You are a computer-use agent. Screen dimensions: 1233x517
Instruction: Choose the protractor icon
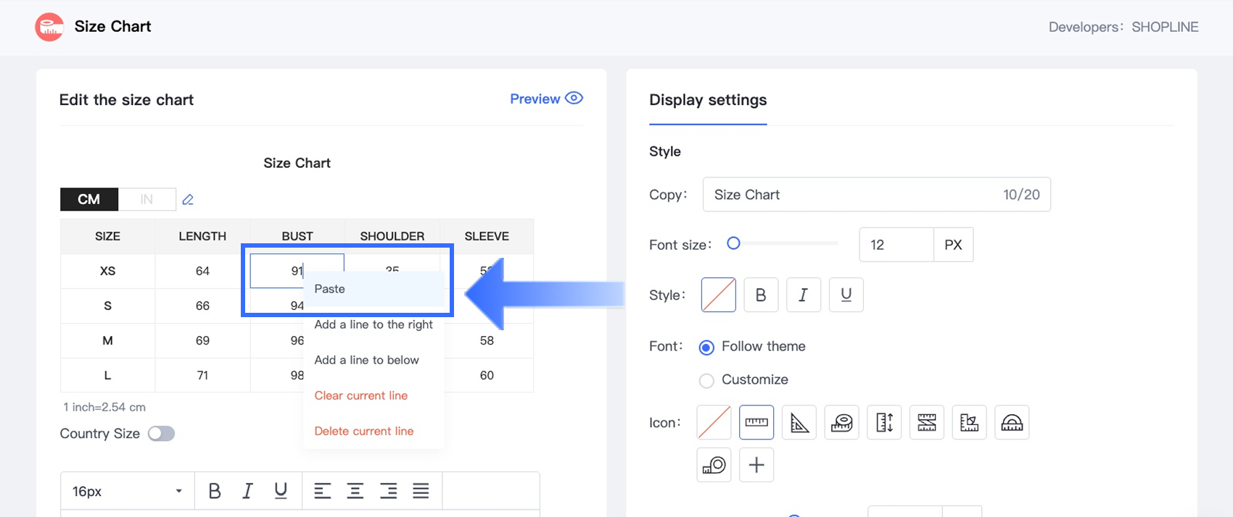click(1012, 422)
